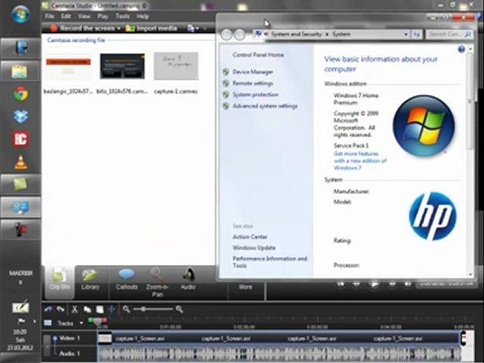484x363 pixels.
Task: Select the capture-1.camrec thumbnail in Clip Bin
Action: click(x=176, y=66)
